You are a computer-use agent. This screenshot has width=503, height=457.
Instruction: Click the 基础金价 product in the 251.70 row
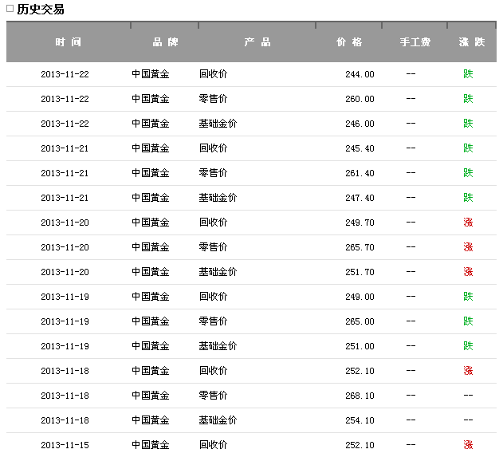click(x=218, y=272)
